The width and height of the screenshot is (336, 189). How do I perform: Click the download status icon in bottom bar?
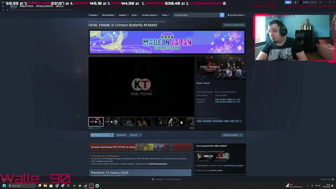[153, 179]
